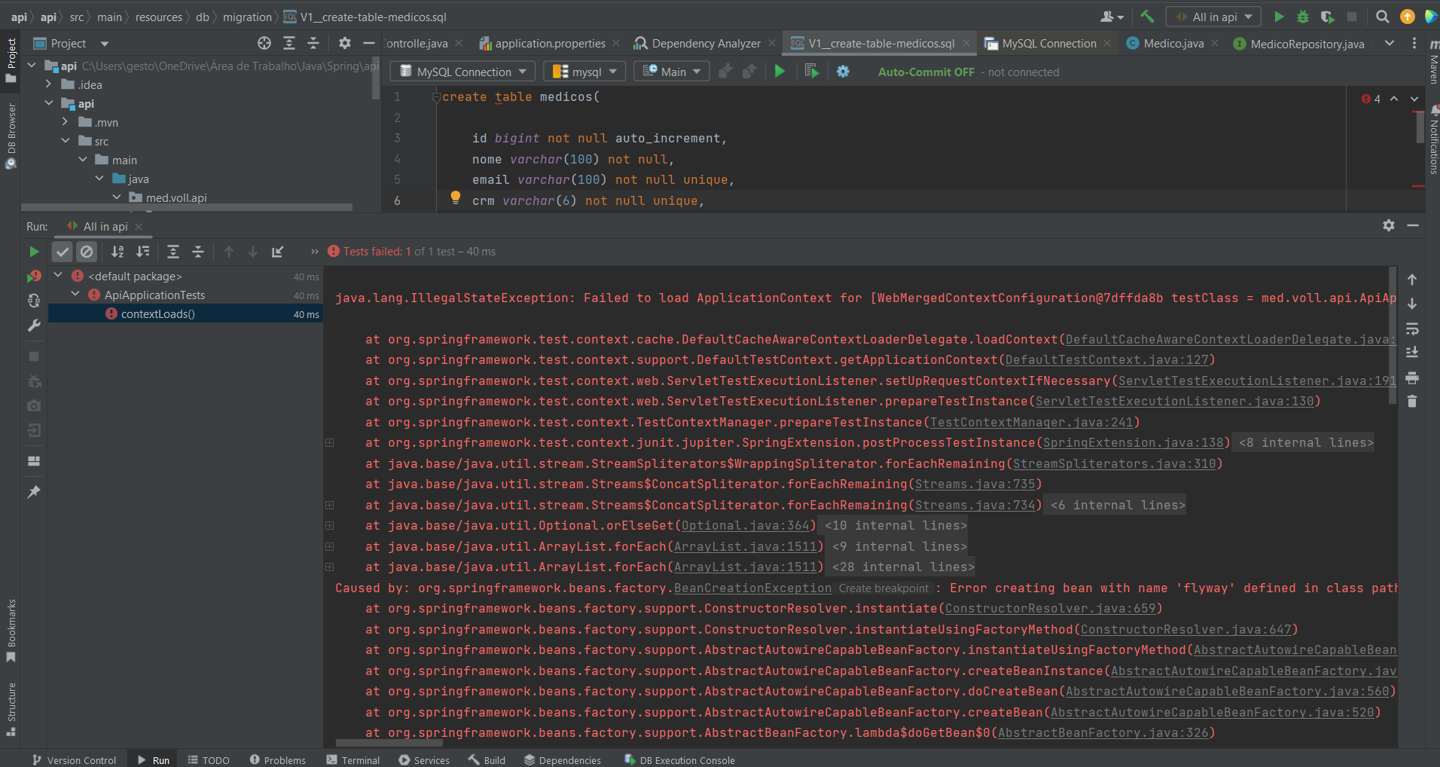Collapse all in Project panel

tap(313, 43)
